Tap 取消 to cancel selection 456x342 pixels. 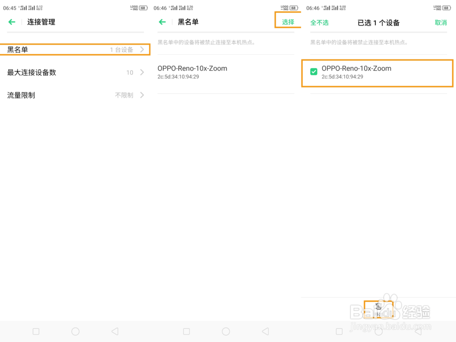click(x=440, y=23)
